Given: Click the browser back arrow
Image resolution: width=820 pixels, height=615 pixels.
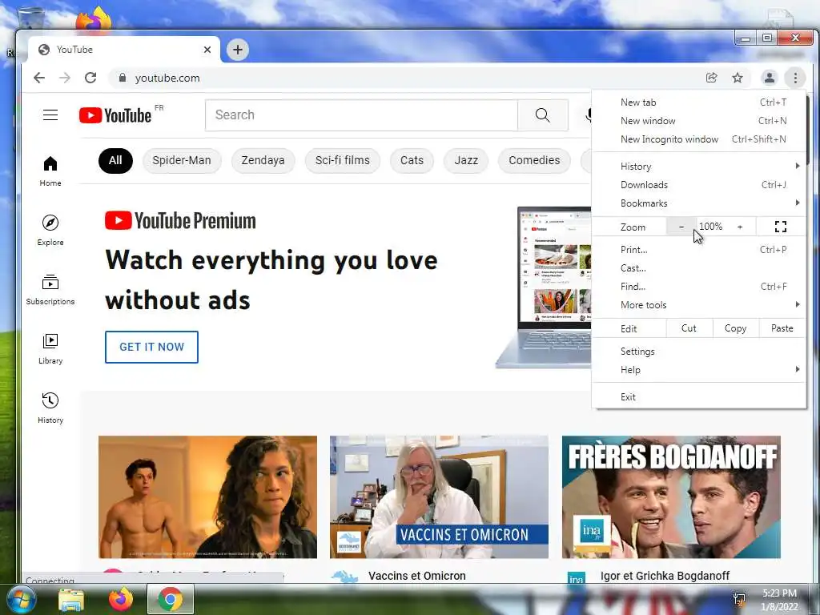Looking at the screenshot, I should click(39, 78).
